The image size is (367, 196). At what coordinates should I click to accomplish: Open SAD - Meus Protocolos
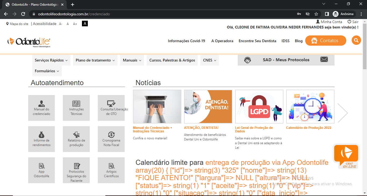point(286,60)
